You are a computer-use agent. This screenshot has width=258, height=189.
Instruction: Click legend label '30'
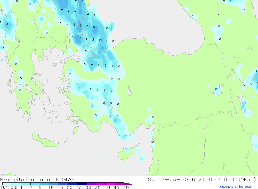click(x=88, y=187)
